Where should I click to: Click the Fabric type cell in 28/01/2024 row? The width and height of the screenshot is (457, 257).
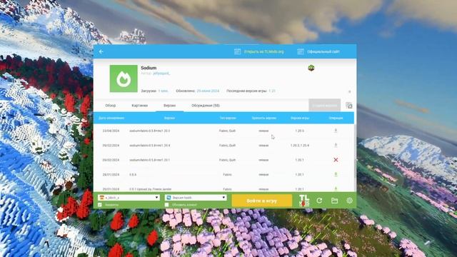[227, 174]
